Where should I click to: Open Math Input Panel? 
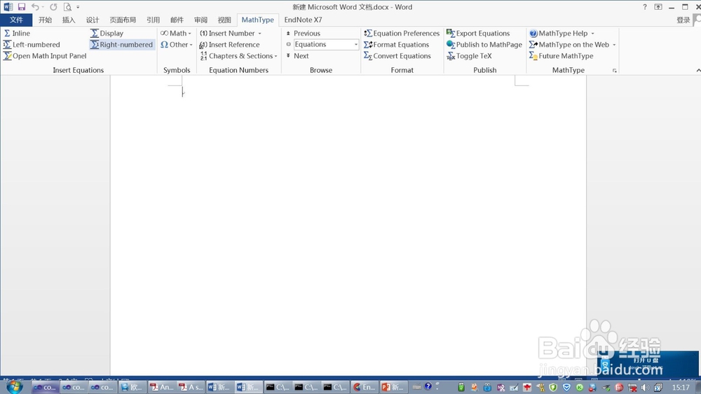pos(45,56)
